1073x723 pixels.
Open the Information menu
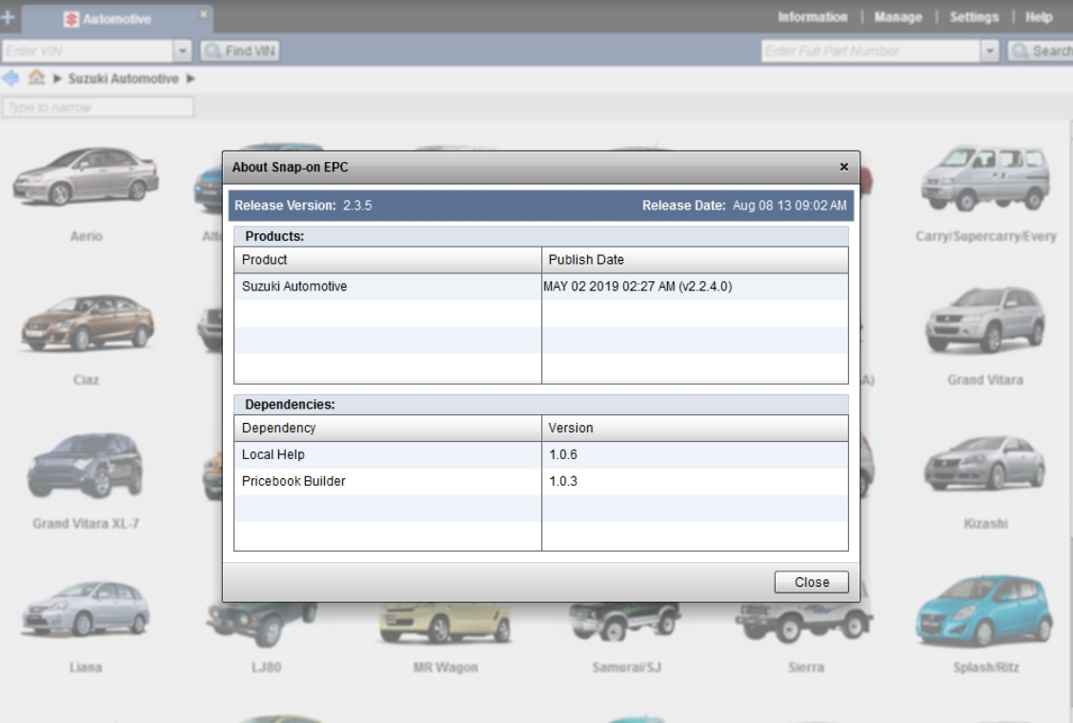pos(812,17)
